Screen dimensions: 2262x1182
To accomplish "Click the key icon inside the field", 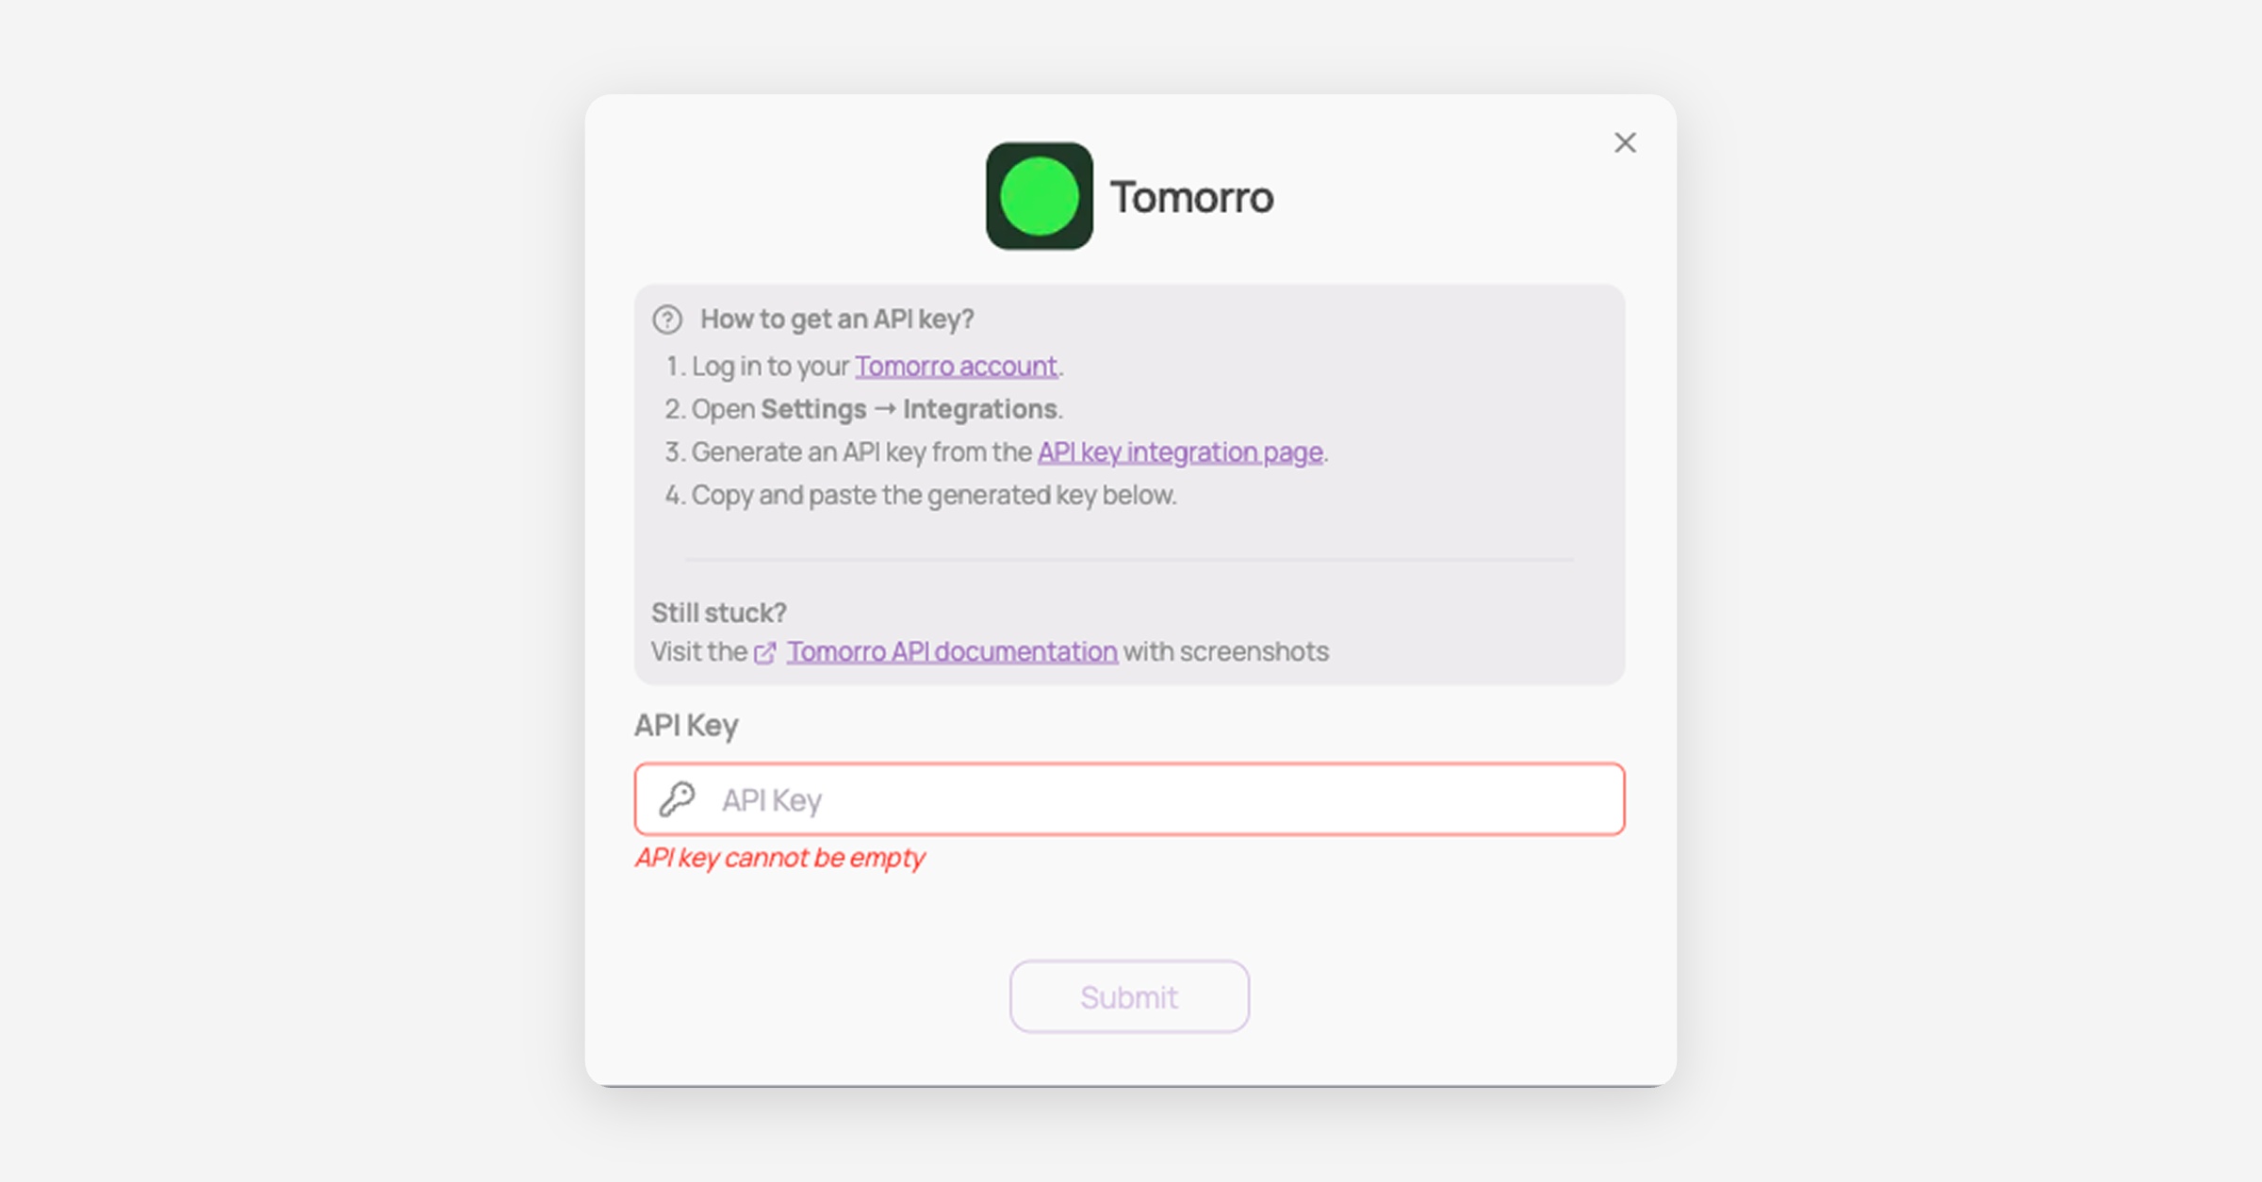I will tap(677, 799).
